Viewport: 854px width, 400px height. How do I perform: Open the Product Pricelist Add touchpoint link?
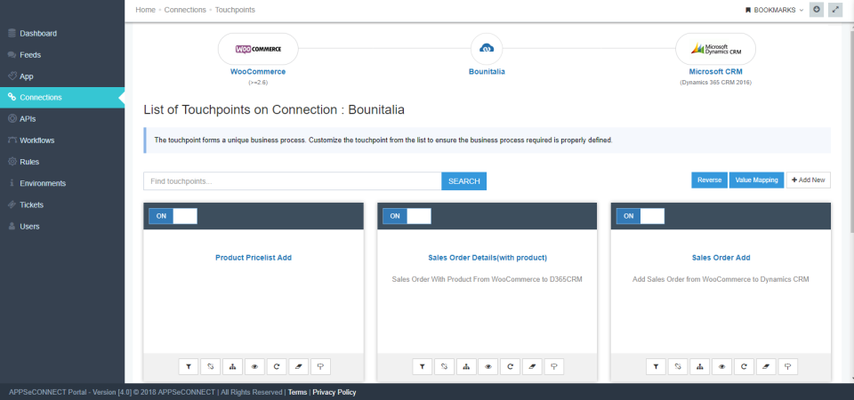pos(254,258)
